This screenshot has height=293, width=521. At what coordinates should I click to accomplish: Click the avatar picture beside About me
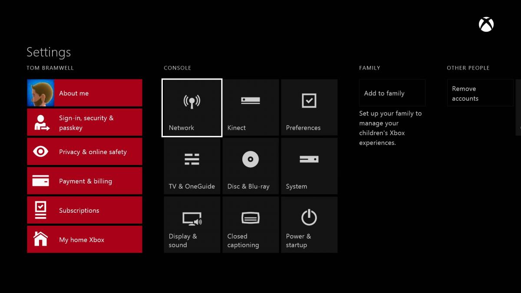tap(41, 93)
